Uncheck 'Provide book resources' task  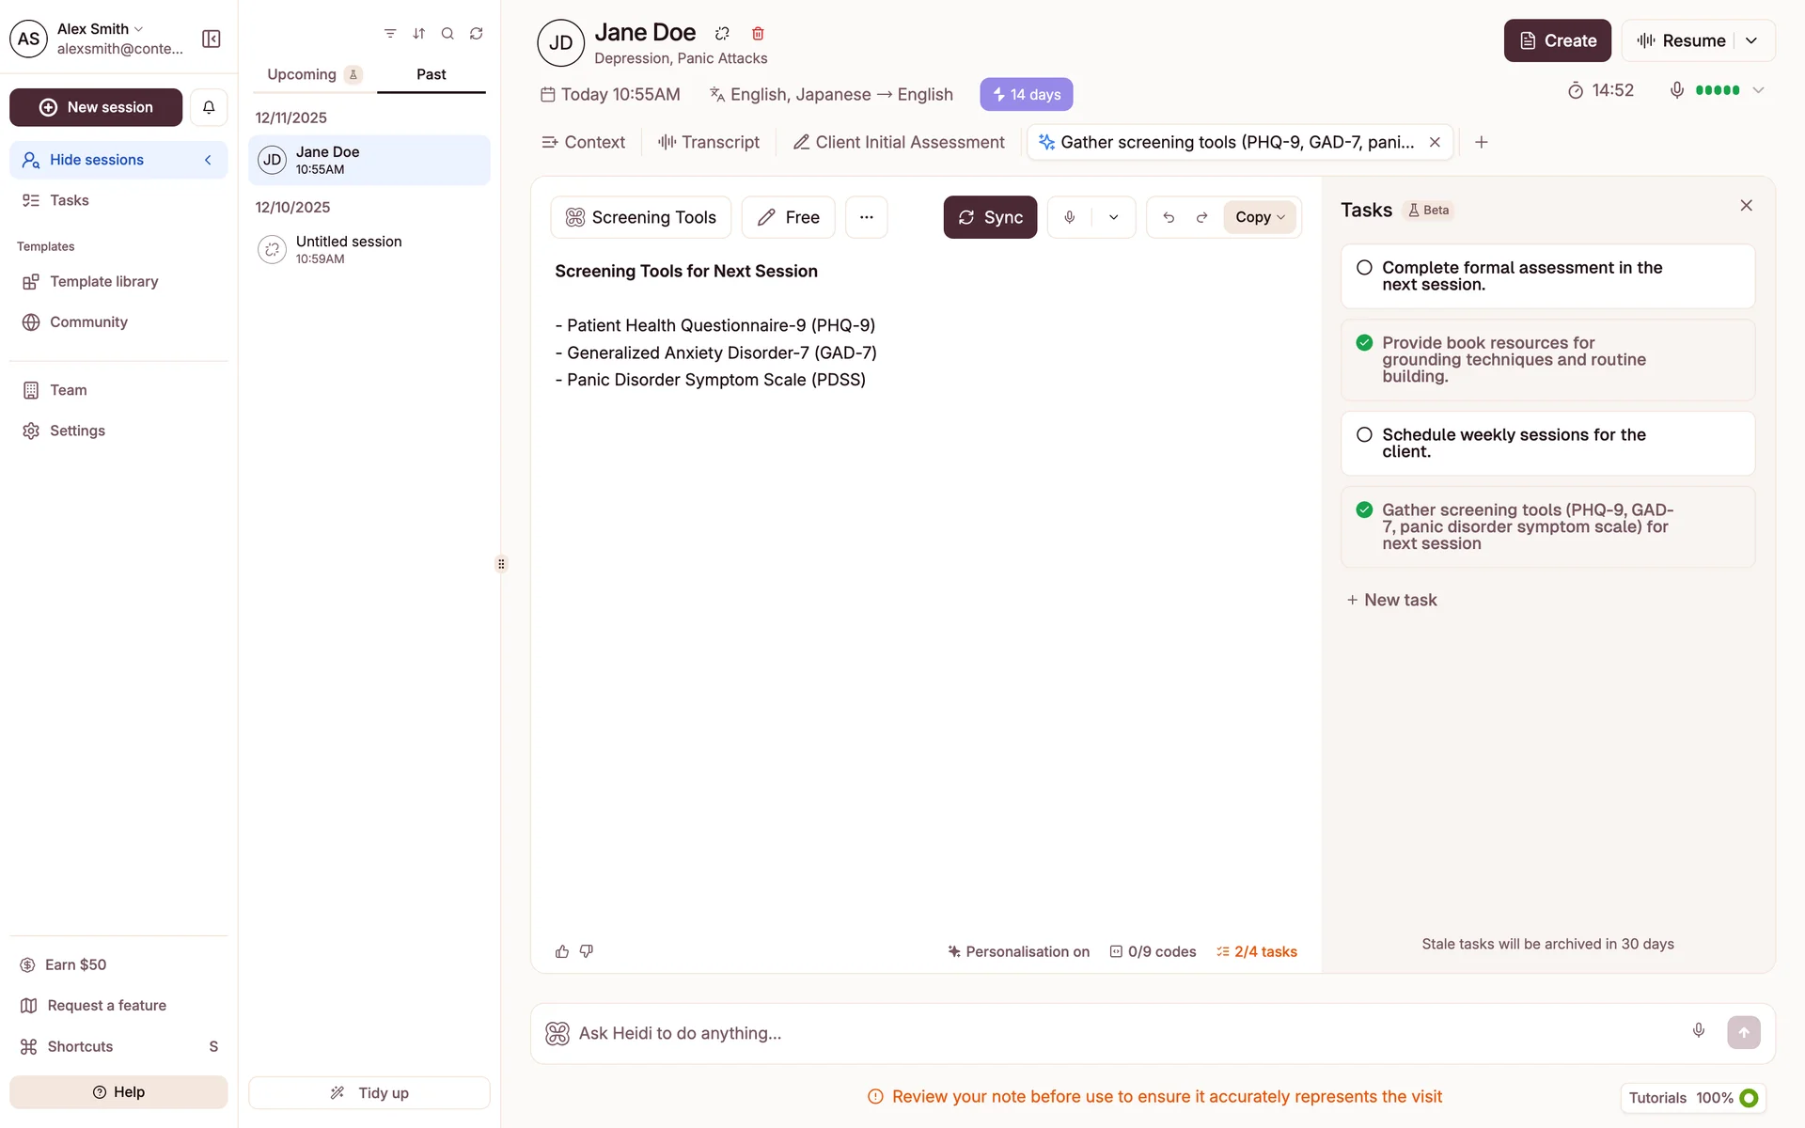(x=1364, y=343)
